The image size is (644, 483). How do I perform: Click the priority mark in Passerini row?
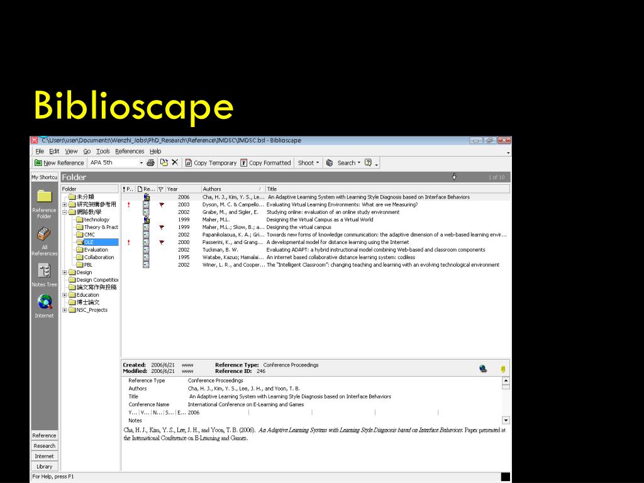128,242
